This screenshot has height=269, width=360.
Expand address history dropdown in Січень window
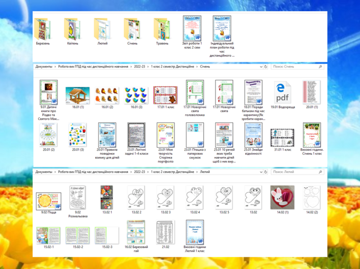pos(261,67)
